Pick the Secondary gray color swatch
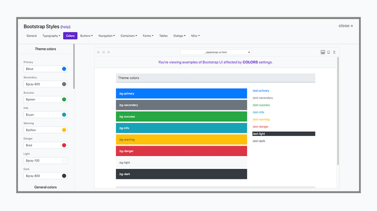The image size is (377, 211). click(x=64, y=84)
